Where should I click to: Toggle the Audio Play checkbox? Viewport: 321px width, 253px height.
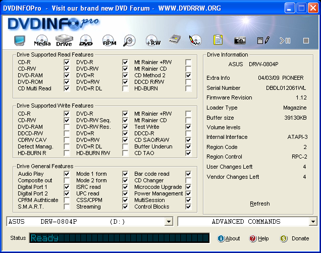tap(67, 174)
